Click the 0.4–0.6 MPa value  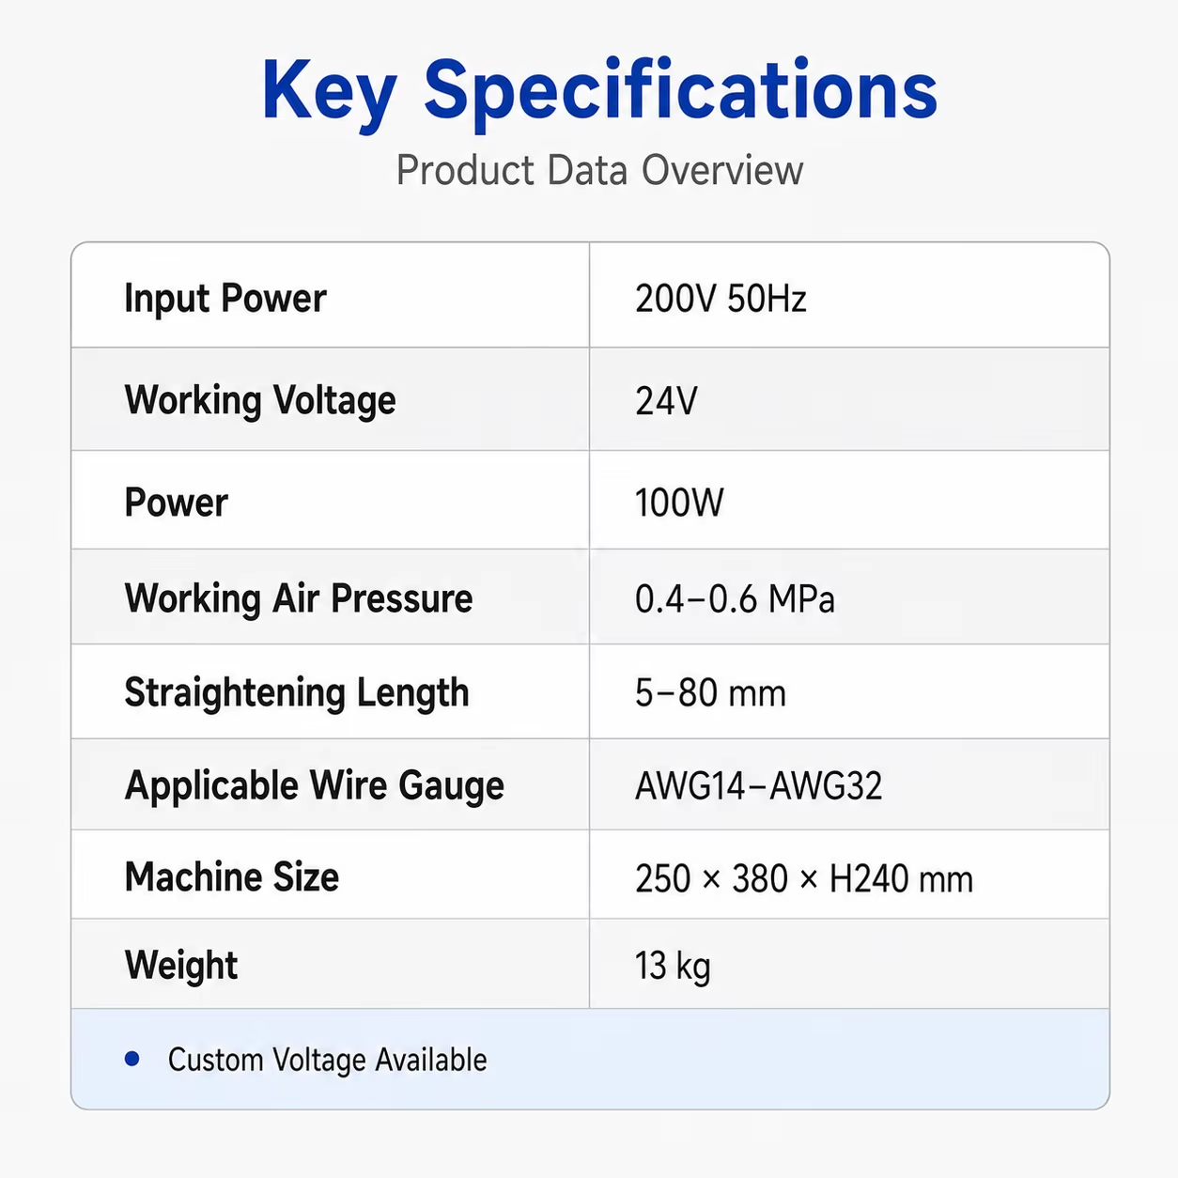click(x=735, y=598)
